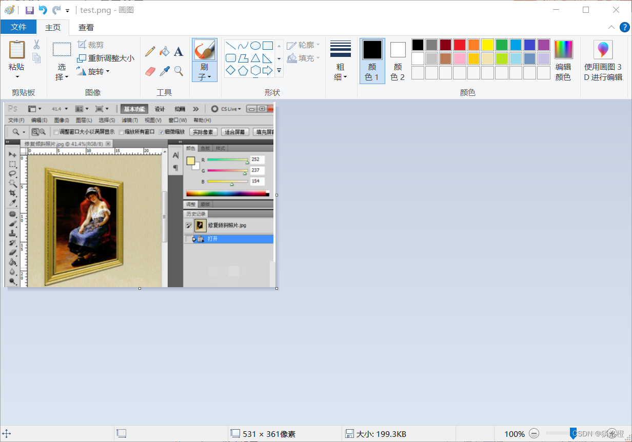Undo the last action from the title bar
This screenshot has width=632, height=442.
click(x=43, y=10)
